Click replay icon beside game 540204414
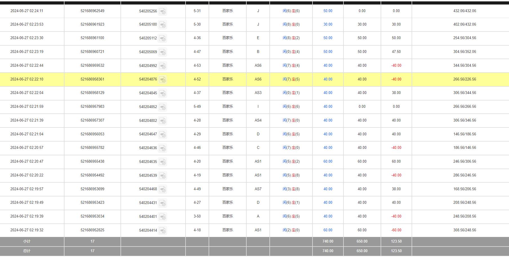The image size is (509, 262). pyautogui.click(x=162, y=230)
